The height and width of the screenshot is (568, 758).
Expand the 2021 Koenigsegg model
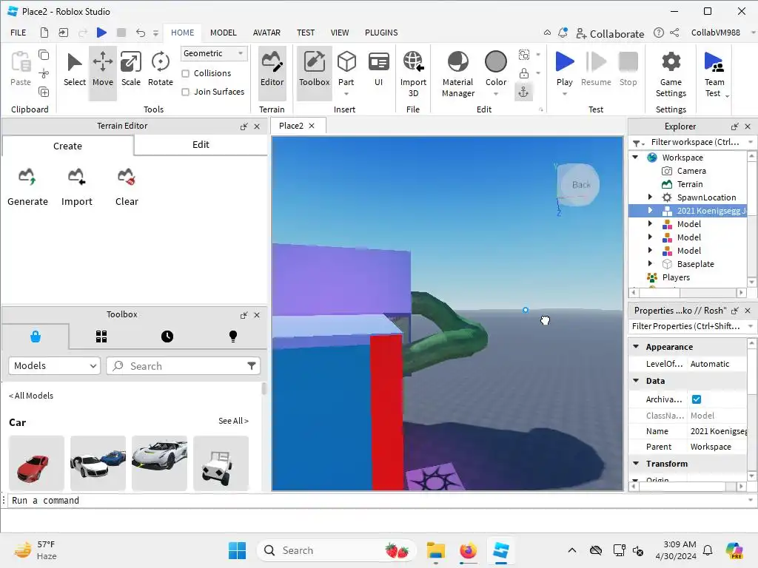pos(650,211)
